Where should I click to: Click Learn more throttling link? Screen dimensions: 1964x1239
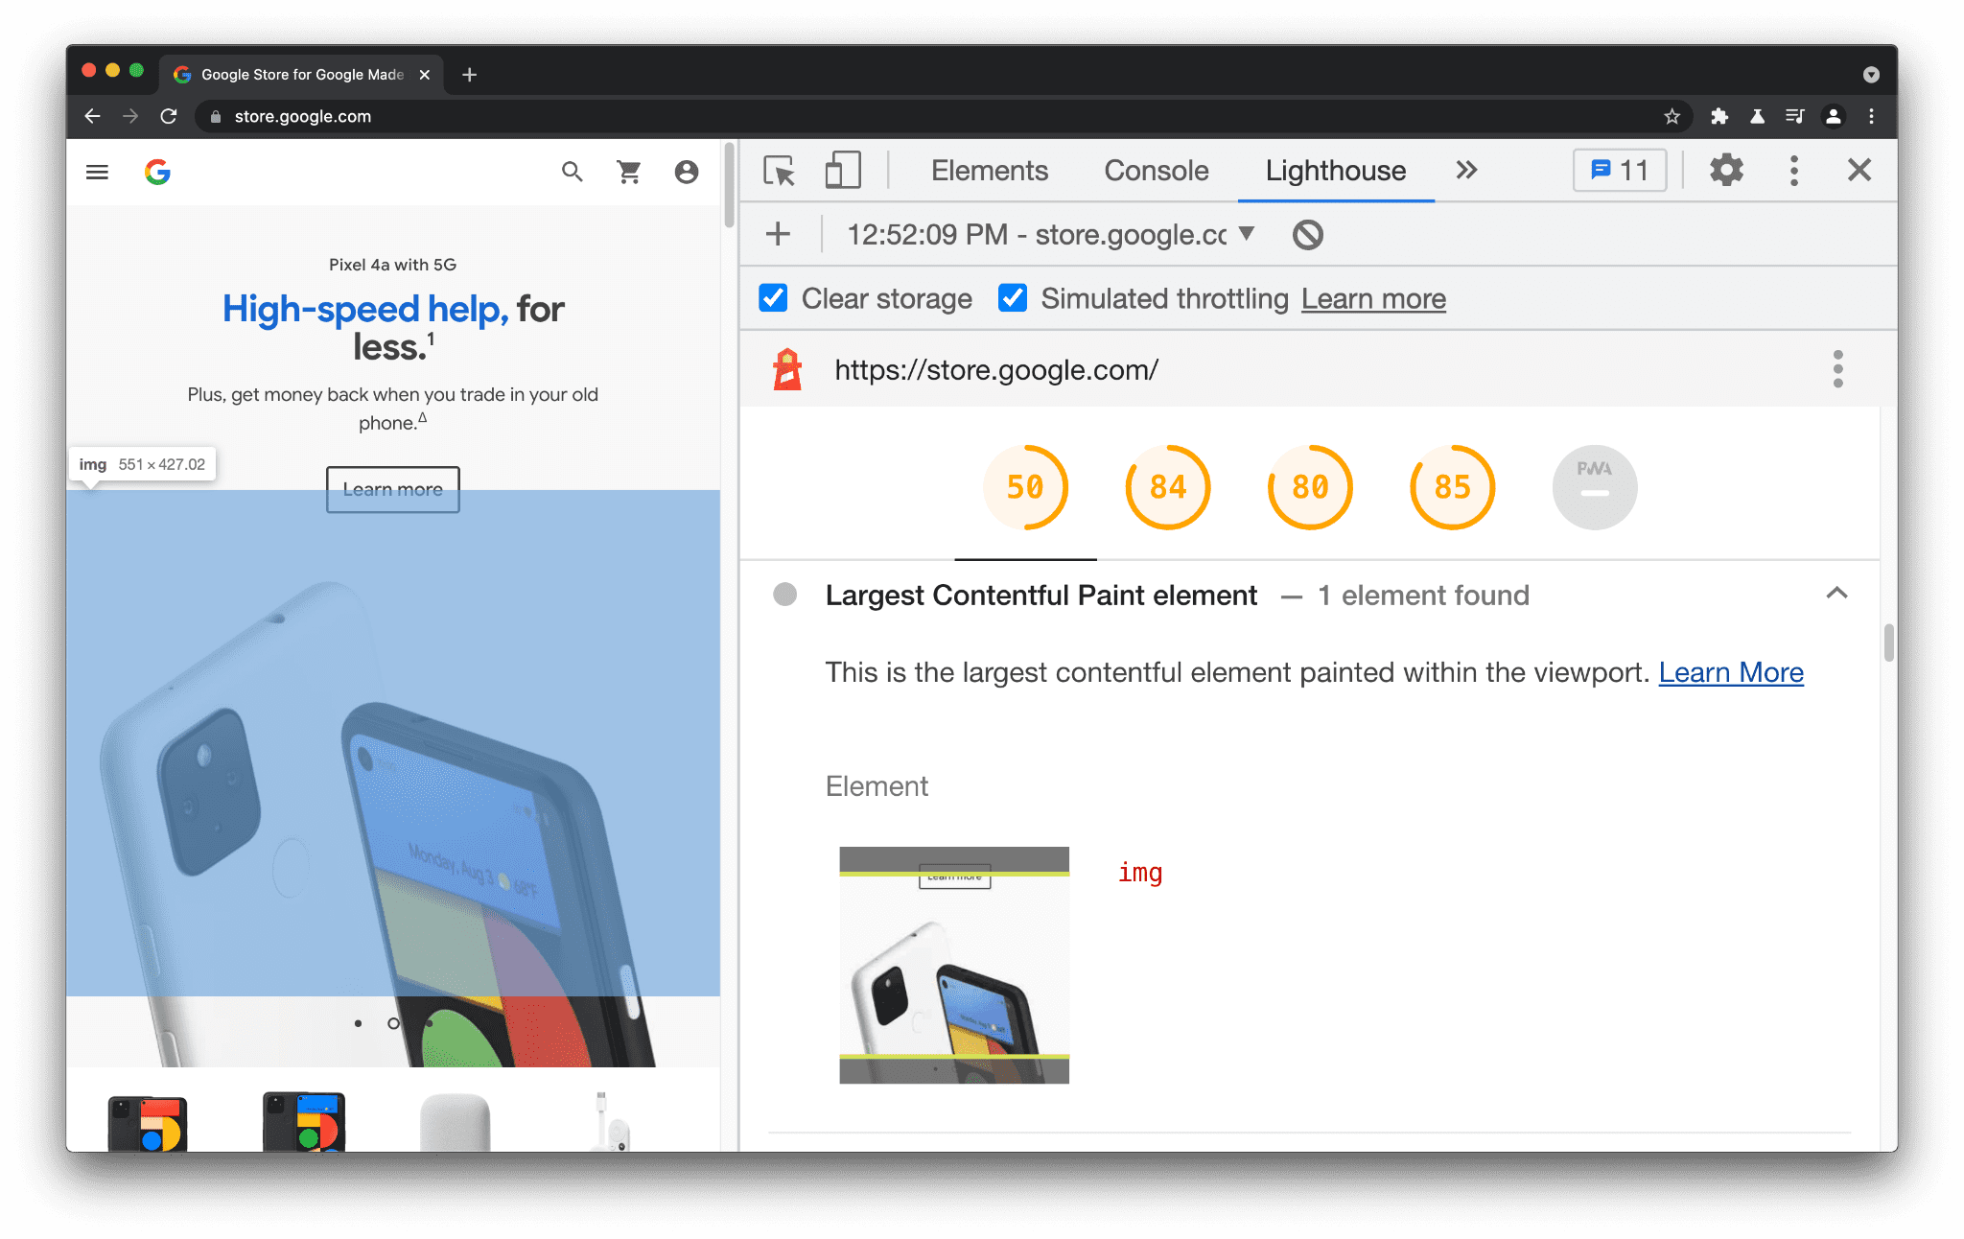(1374, 298)
